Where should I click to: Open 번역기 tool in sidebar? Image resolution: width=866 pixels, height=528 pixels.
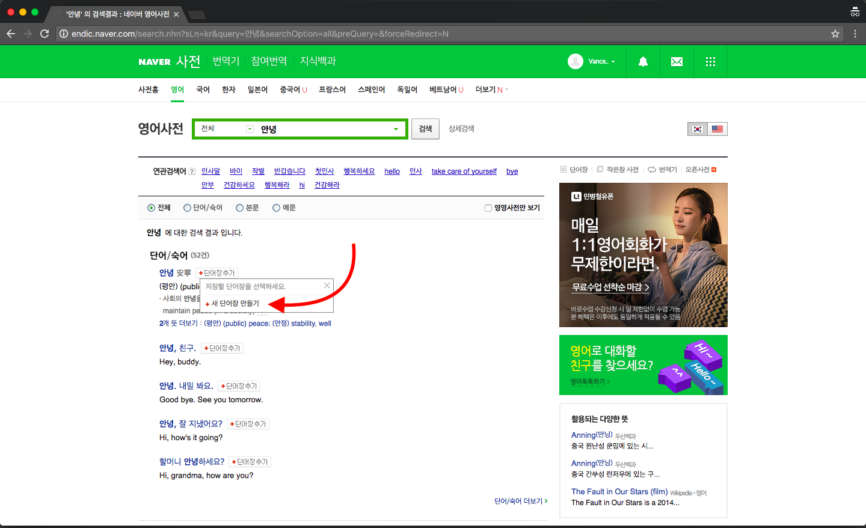[663, 170]
